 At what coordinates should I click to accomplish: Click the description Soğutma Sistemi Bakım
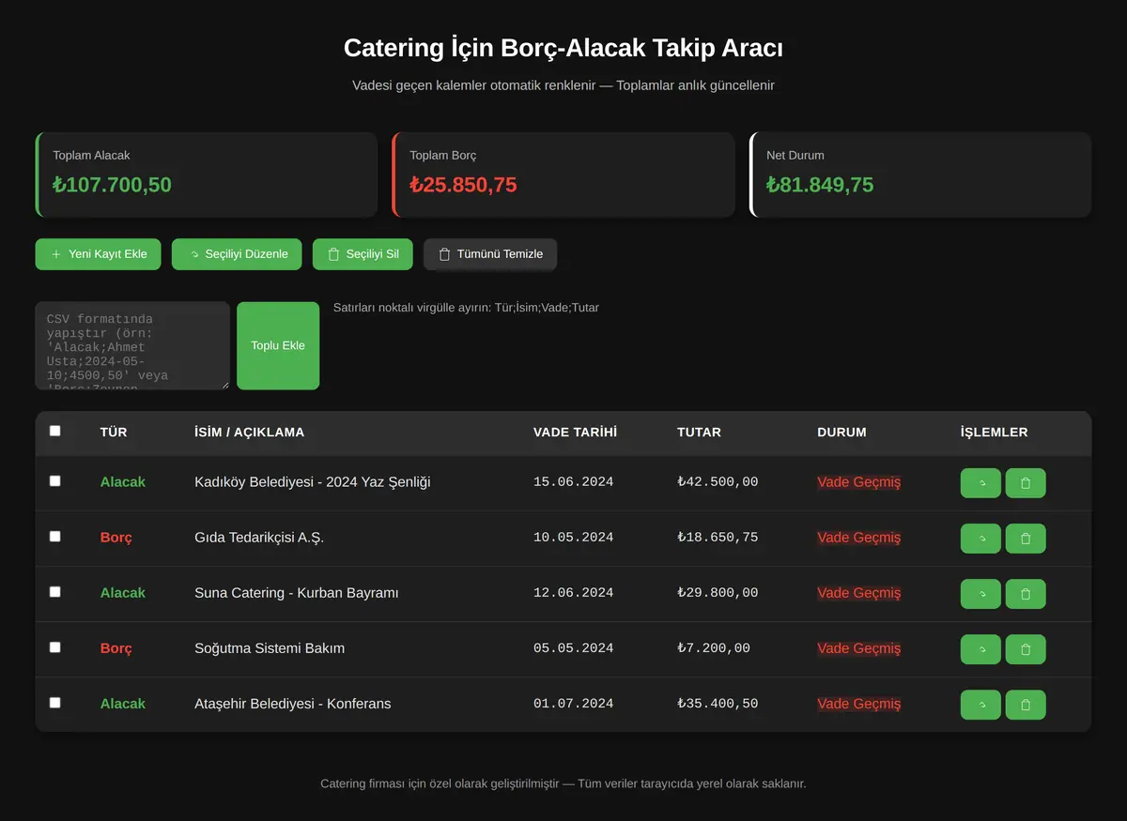pos(270,648)
